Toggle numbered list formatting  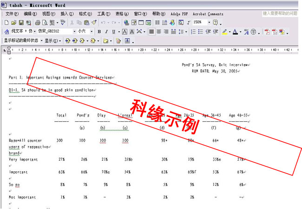[x=193, y=32]
